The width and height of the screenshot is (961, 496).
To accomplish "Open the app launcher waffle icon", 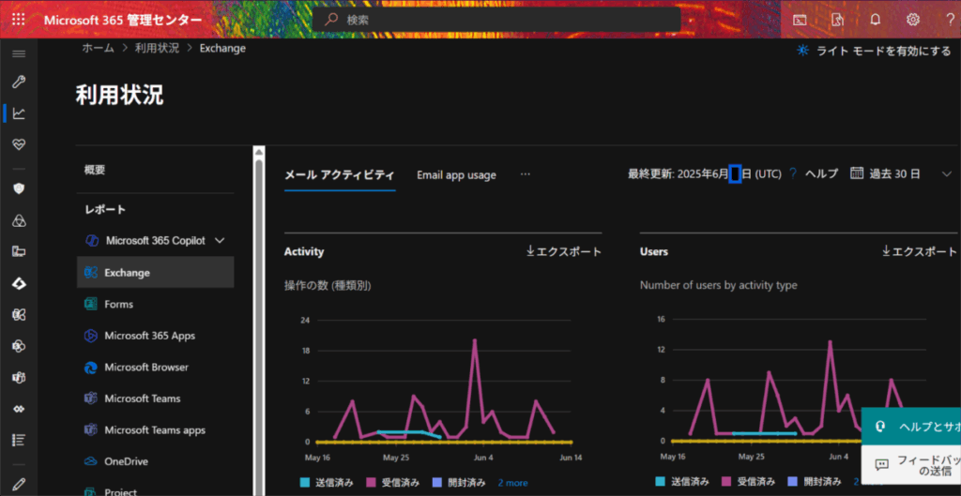I will coord(19,20).
